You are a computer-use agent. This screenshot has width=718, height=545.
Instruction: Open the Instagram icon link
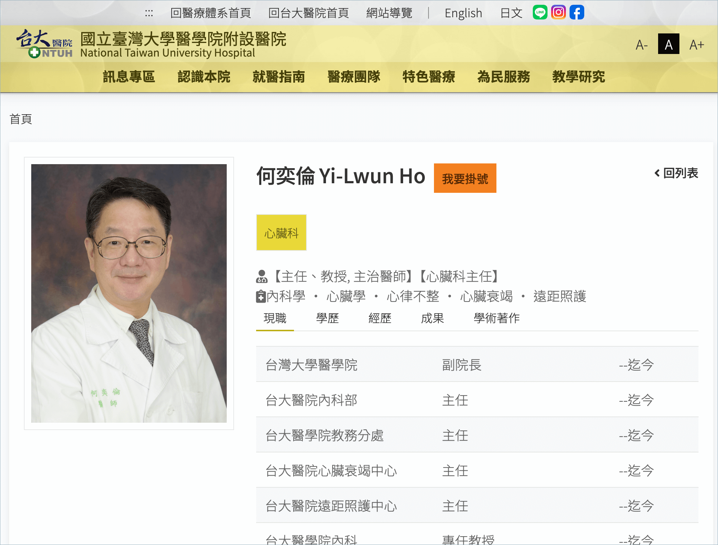[558, 12]
